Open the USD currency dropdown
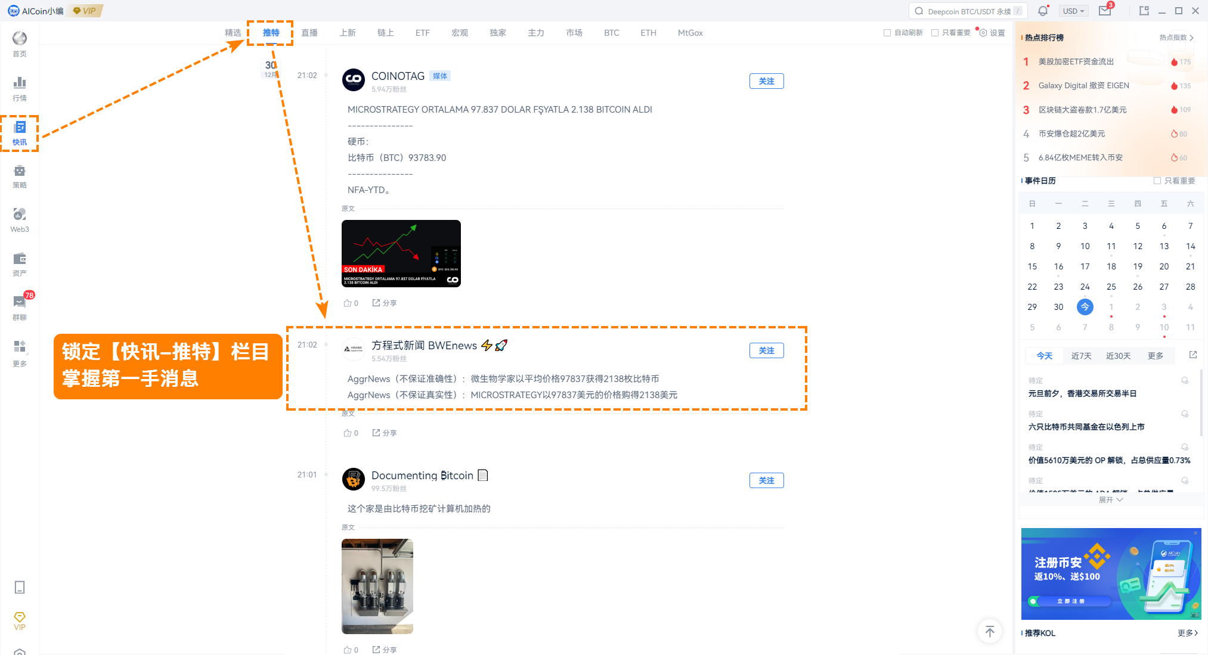Image resolution: width=1208 pixels, height=655 pixels. pyautogui.click(x=1074, y=11)
